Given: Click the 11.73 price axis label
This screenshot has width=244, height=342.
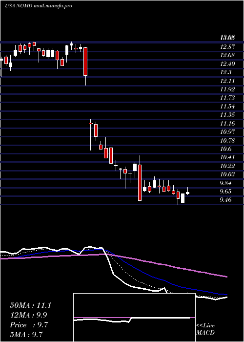Looking at the screenshot, I should click(227, 98).
